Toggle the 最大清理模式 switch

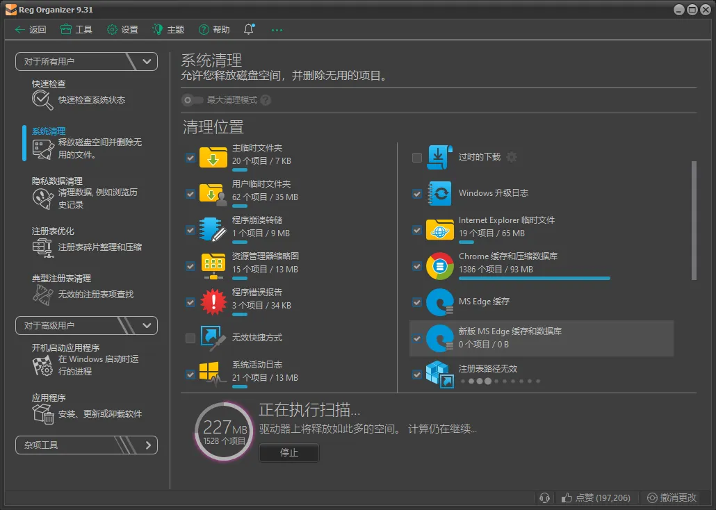tap(193, 99)
